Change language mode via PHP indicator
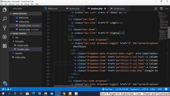The width and height of the screenshot is (170, 96). click(160, 89)
